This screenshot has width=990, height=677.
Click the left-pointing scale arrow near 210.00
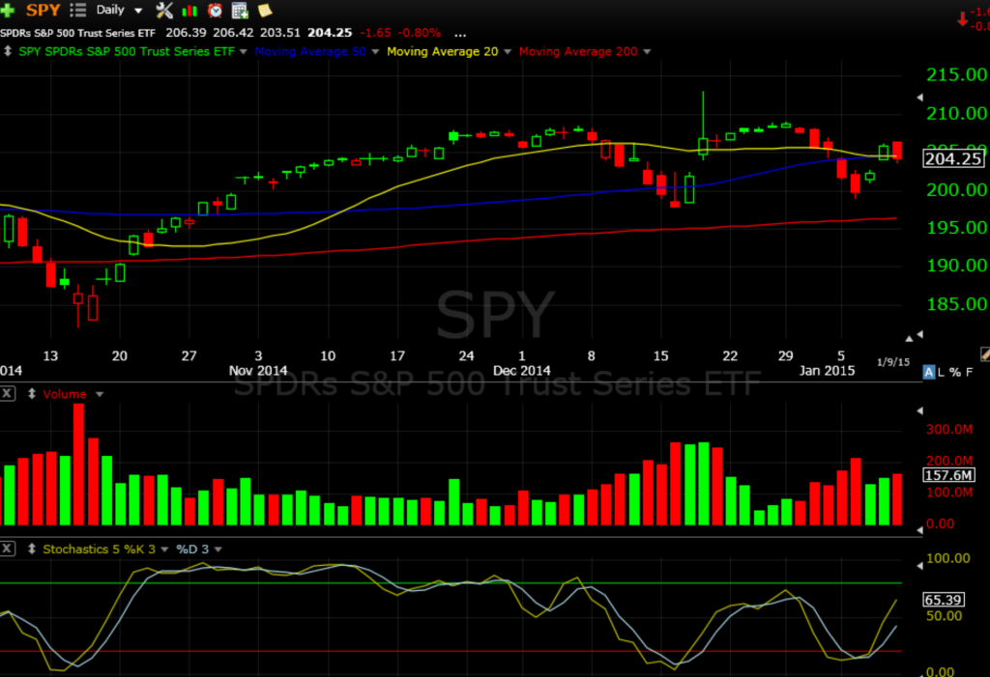(919, 98)
